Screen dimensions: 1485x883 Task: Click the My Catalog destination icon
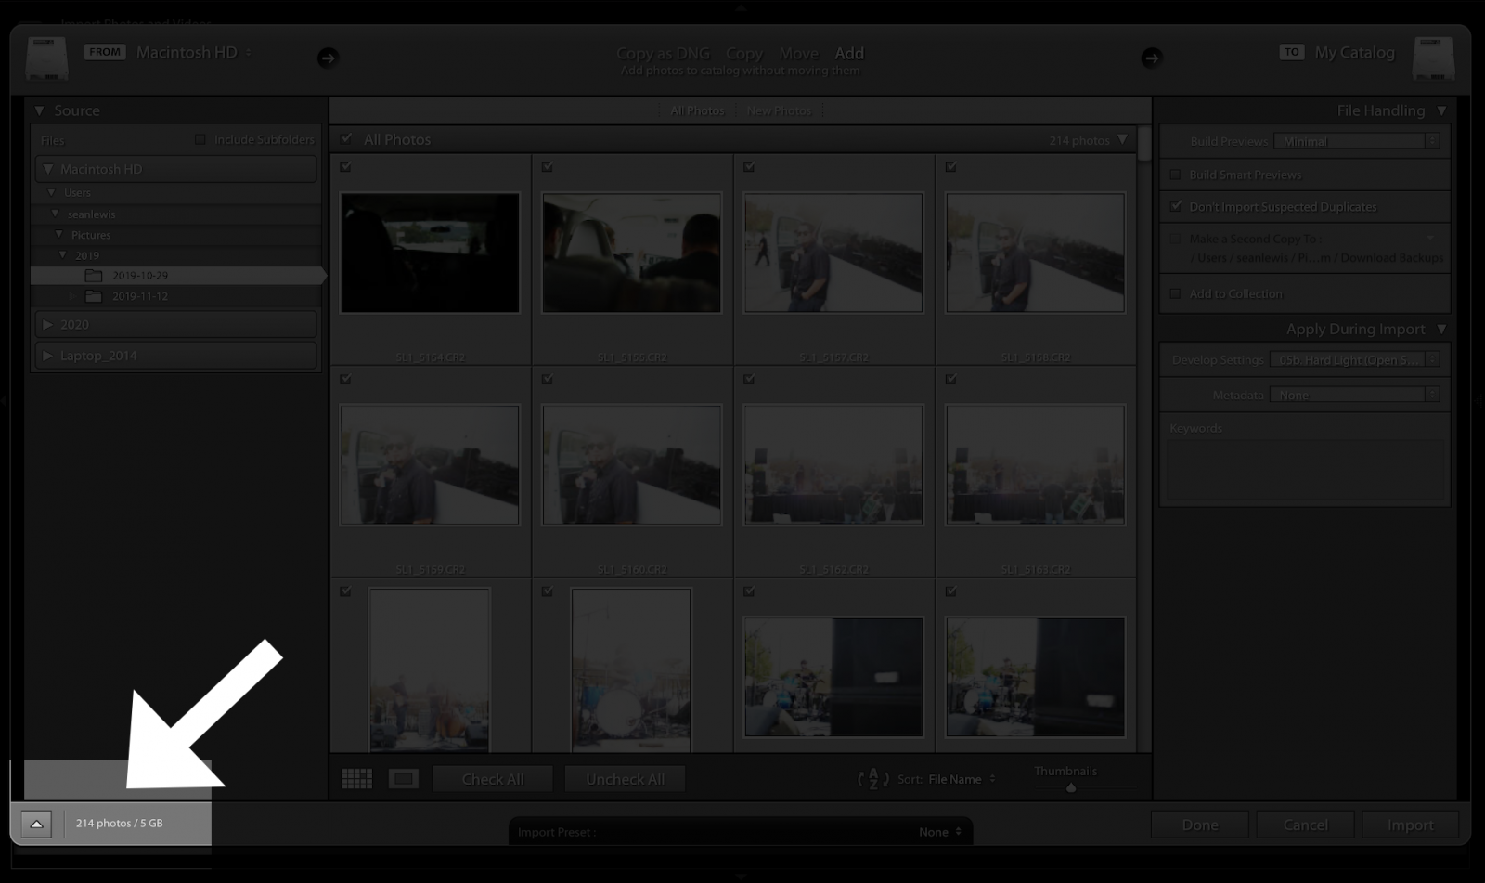coord(1432,58)
